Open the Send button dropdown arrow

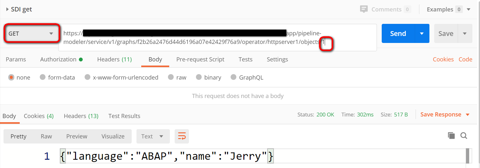pyautogui.click(x=422, y=33)
